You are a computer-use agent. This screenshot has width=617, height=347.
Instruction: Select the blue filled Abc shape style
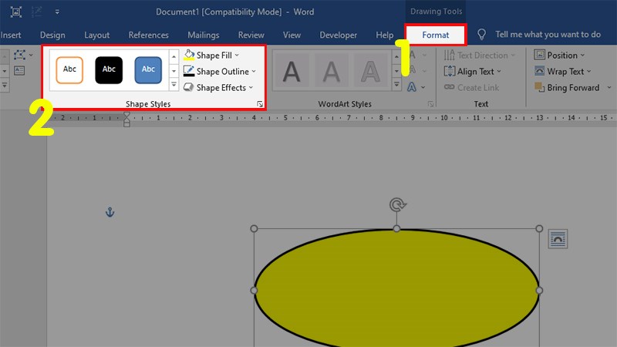pos(148,69)
